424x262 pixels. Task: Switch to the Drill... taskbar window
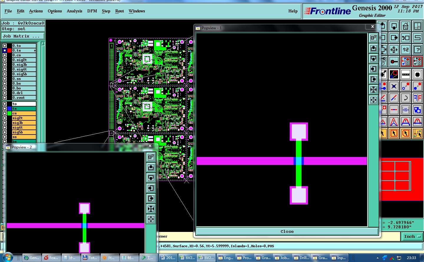pyautogui.click(x=302, y=258)
